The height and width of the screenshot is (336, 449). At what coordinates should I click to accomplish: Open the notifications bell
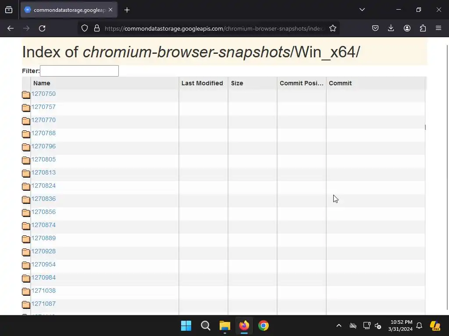point(419,325)
